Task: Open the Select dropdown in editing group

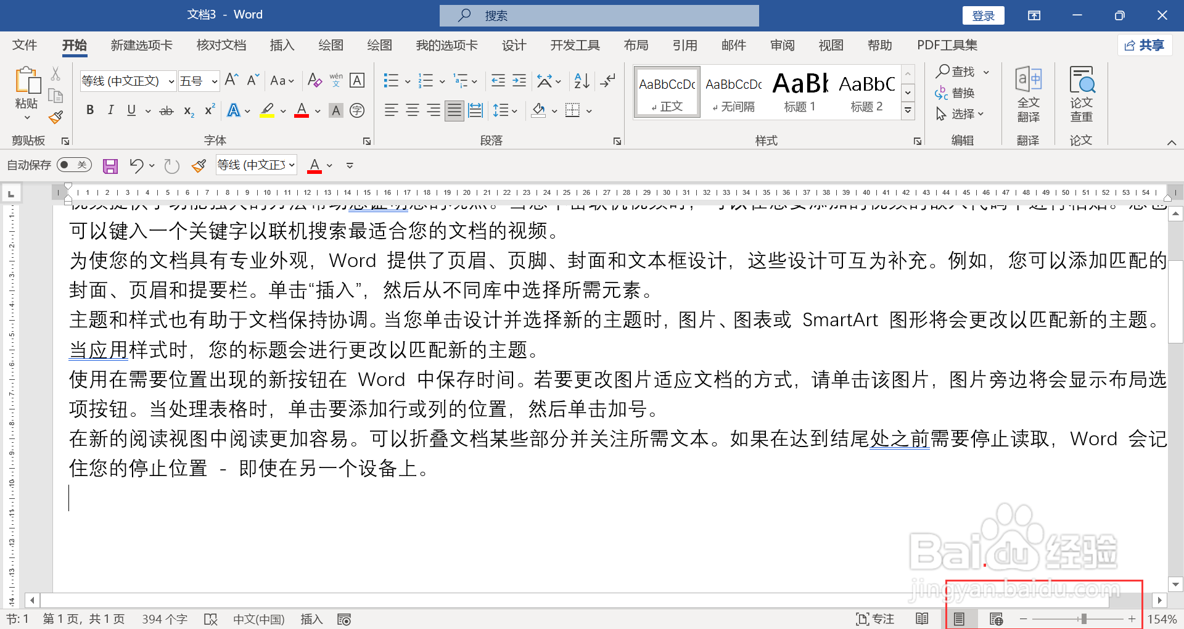Action: coord(960,114)
